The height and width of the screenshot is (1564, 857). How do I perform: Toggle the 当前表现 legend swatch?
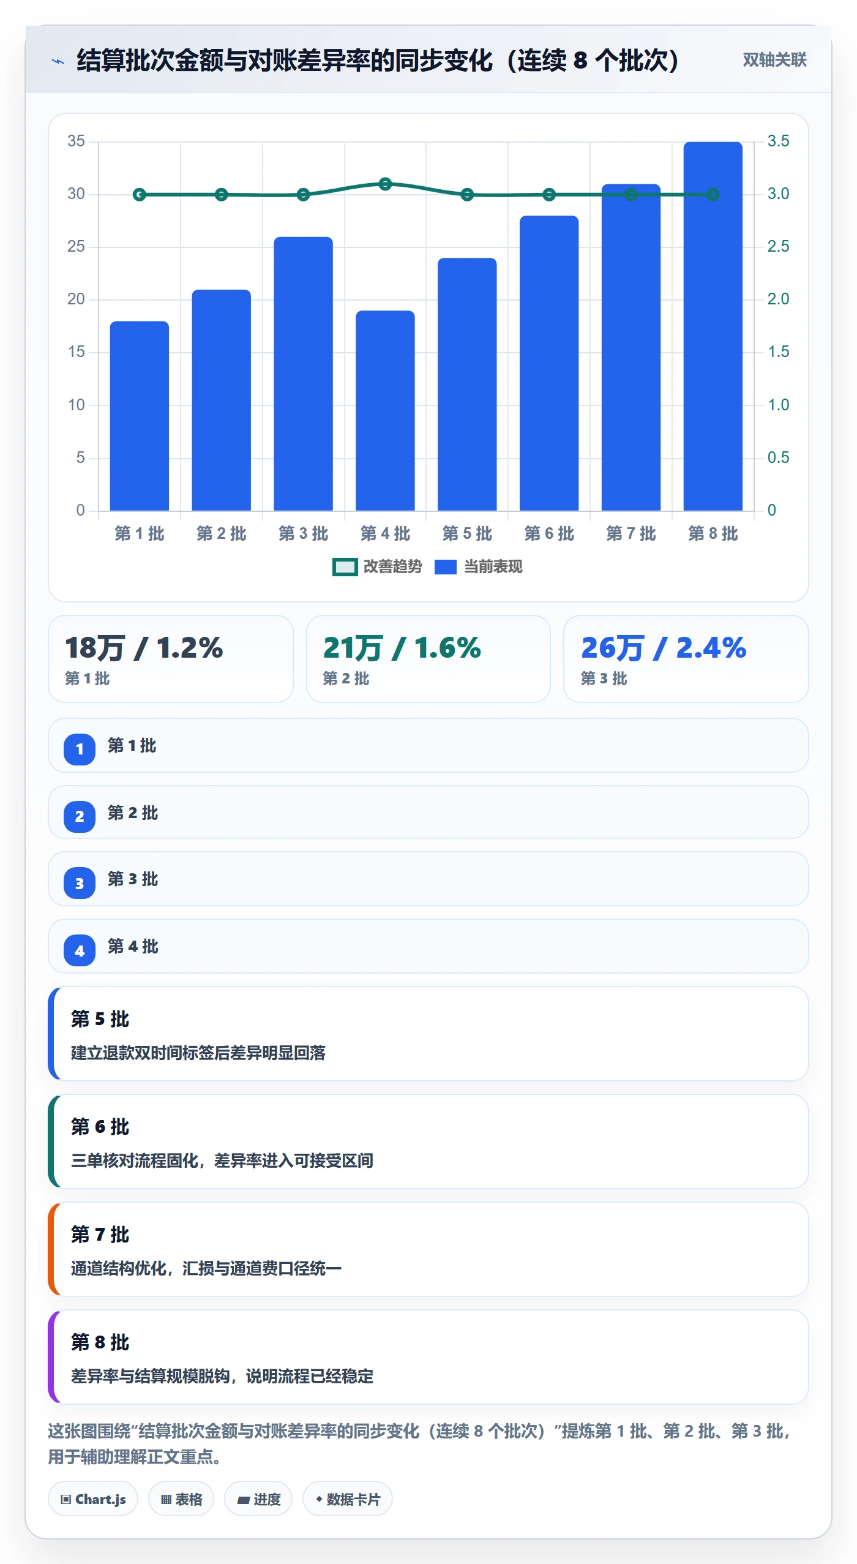click(x=445, y=567)
